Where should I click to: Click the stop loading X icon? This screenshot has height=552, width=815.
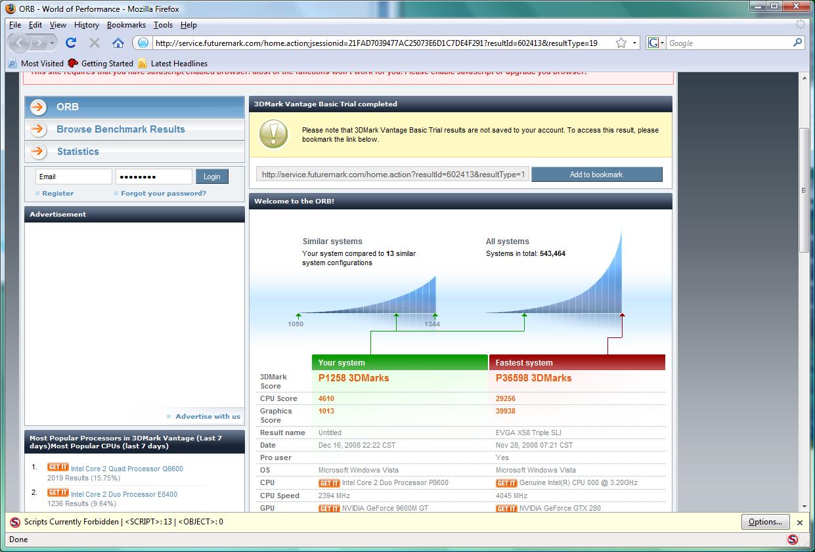(95, 43)
